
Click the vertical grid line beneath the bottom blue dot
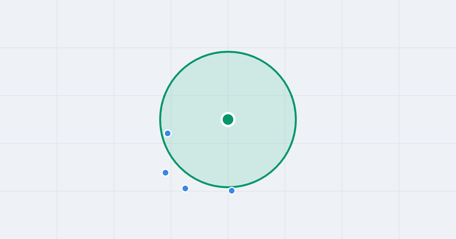(x=228, y=216)
